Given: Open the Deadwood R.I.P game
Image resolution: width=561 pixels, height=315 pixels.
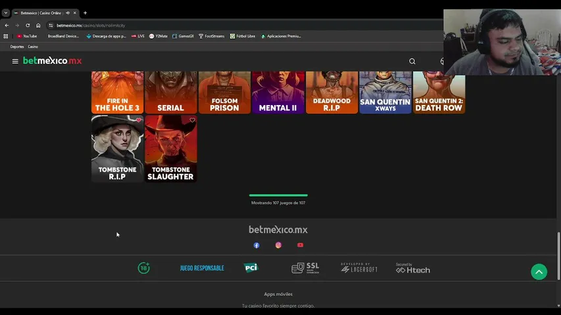Looking at the screenshot, I should pyautogui.click(x=332, y=92).
